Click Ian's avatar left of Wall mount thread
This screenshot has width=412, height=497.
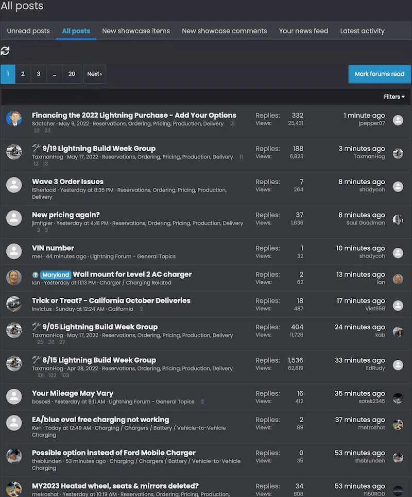(14, 278)
